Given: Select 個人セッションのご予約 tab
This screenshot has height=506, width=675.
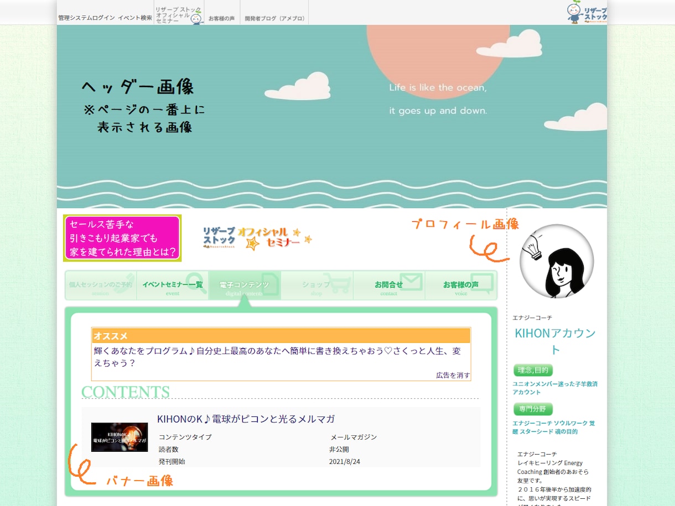Looking at the screenshot, I should (101, 285).
